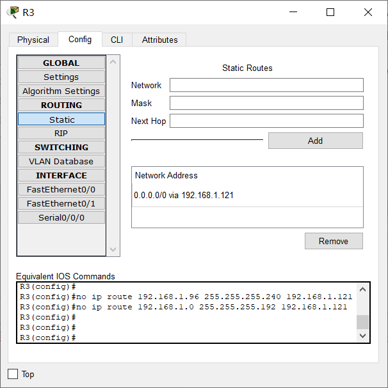The height and width of the screenshot is (388, 388).
Task: Add the static route
Action: [x=316, y=141]
